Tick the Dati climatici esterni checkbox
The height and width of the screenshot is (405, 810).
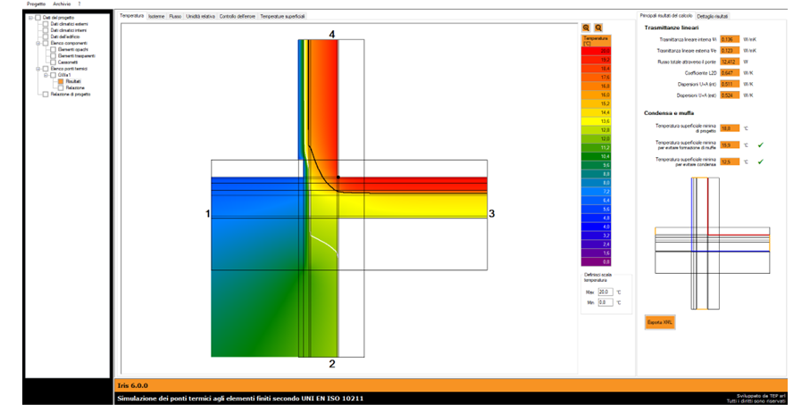(46, 23)
